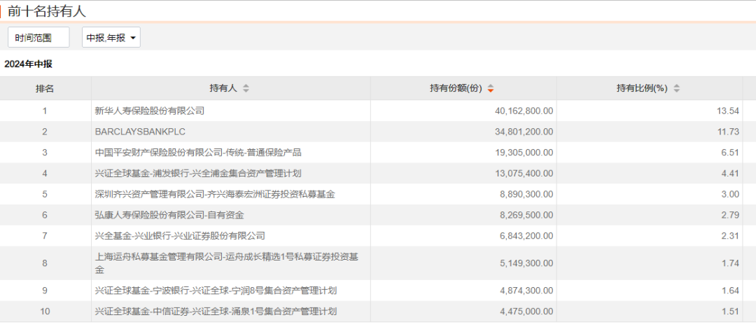Click the 持有份额(份) header label
This screenshot has height=334, width=756.
pos(456,89)
